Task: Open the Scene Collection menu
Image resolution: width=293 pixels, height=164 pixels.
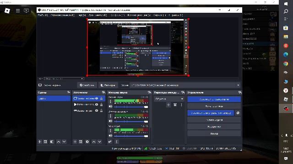Action: pyautogui.click(x=139, y=15)
